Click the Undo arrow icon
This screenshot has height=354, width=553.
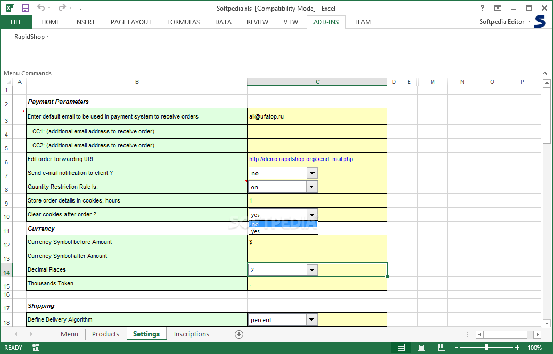point(41,7)
